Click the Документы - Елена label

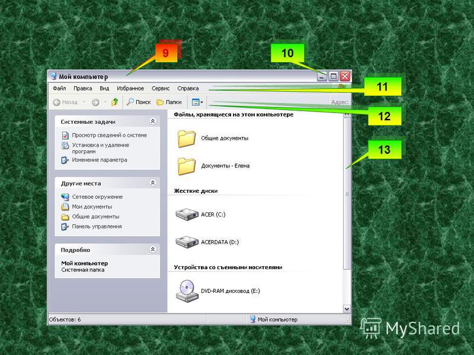click(225, 166)
